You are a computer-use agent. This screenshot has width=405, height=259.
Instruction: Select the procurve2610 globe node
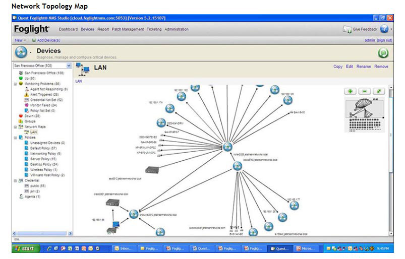tap(134, 214)
